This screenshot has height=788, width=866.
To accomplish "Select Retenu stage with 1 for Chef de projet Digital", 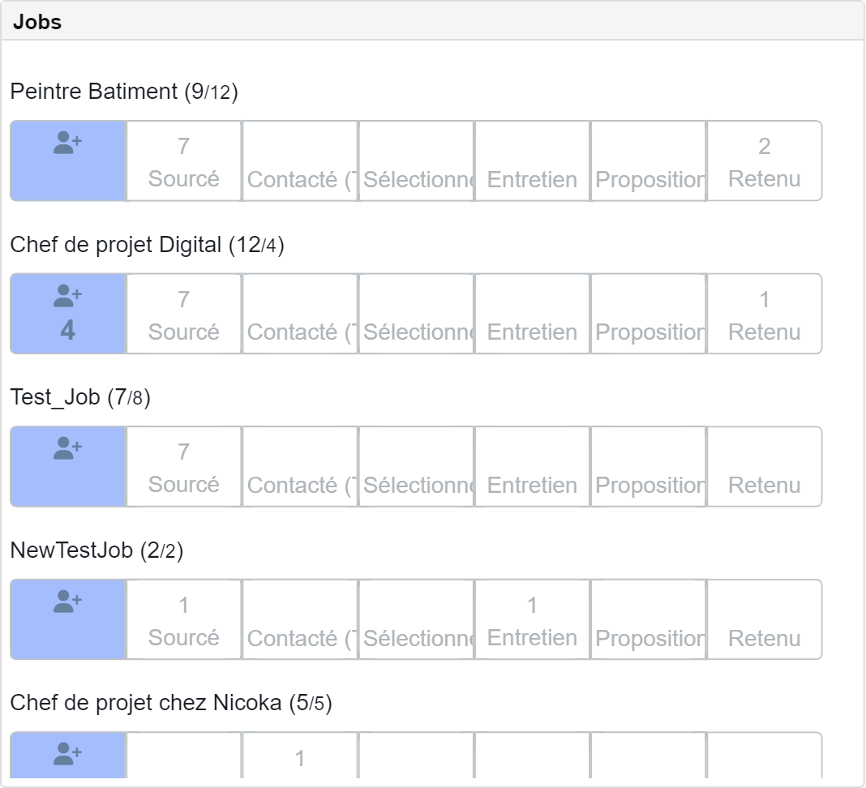I will [x=765, y=314].
